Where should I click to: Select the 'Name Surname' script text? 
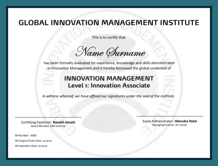click(x=111, y=52)
